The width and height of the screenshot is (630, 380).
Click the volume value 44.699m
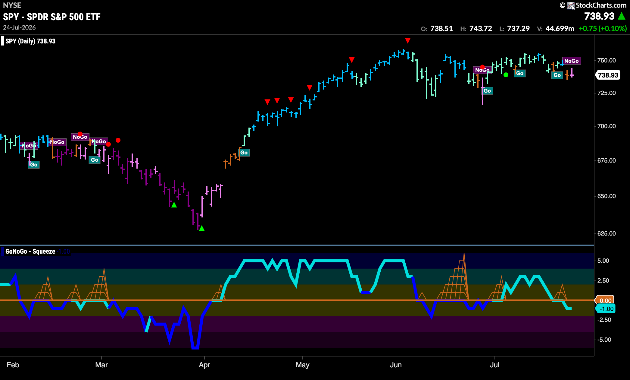560,29
